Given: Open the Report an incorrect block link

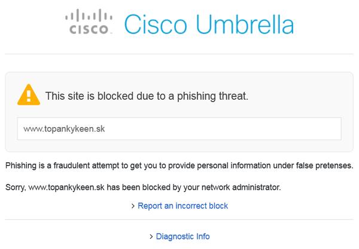Looking at the screenshot, I should 182,206.
